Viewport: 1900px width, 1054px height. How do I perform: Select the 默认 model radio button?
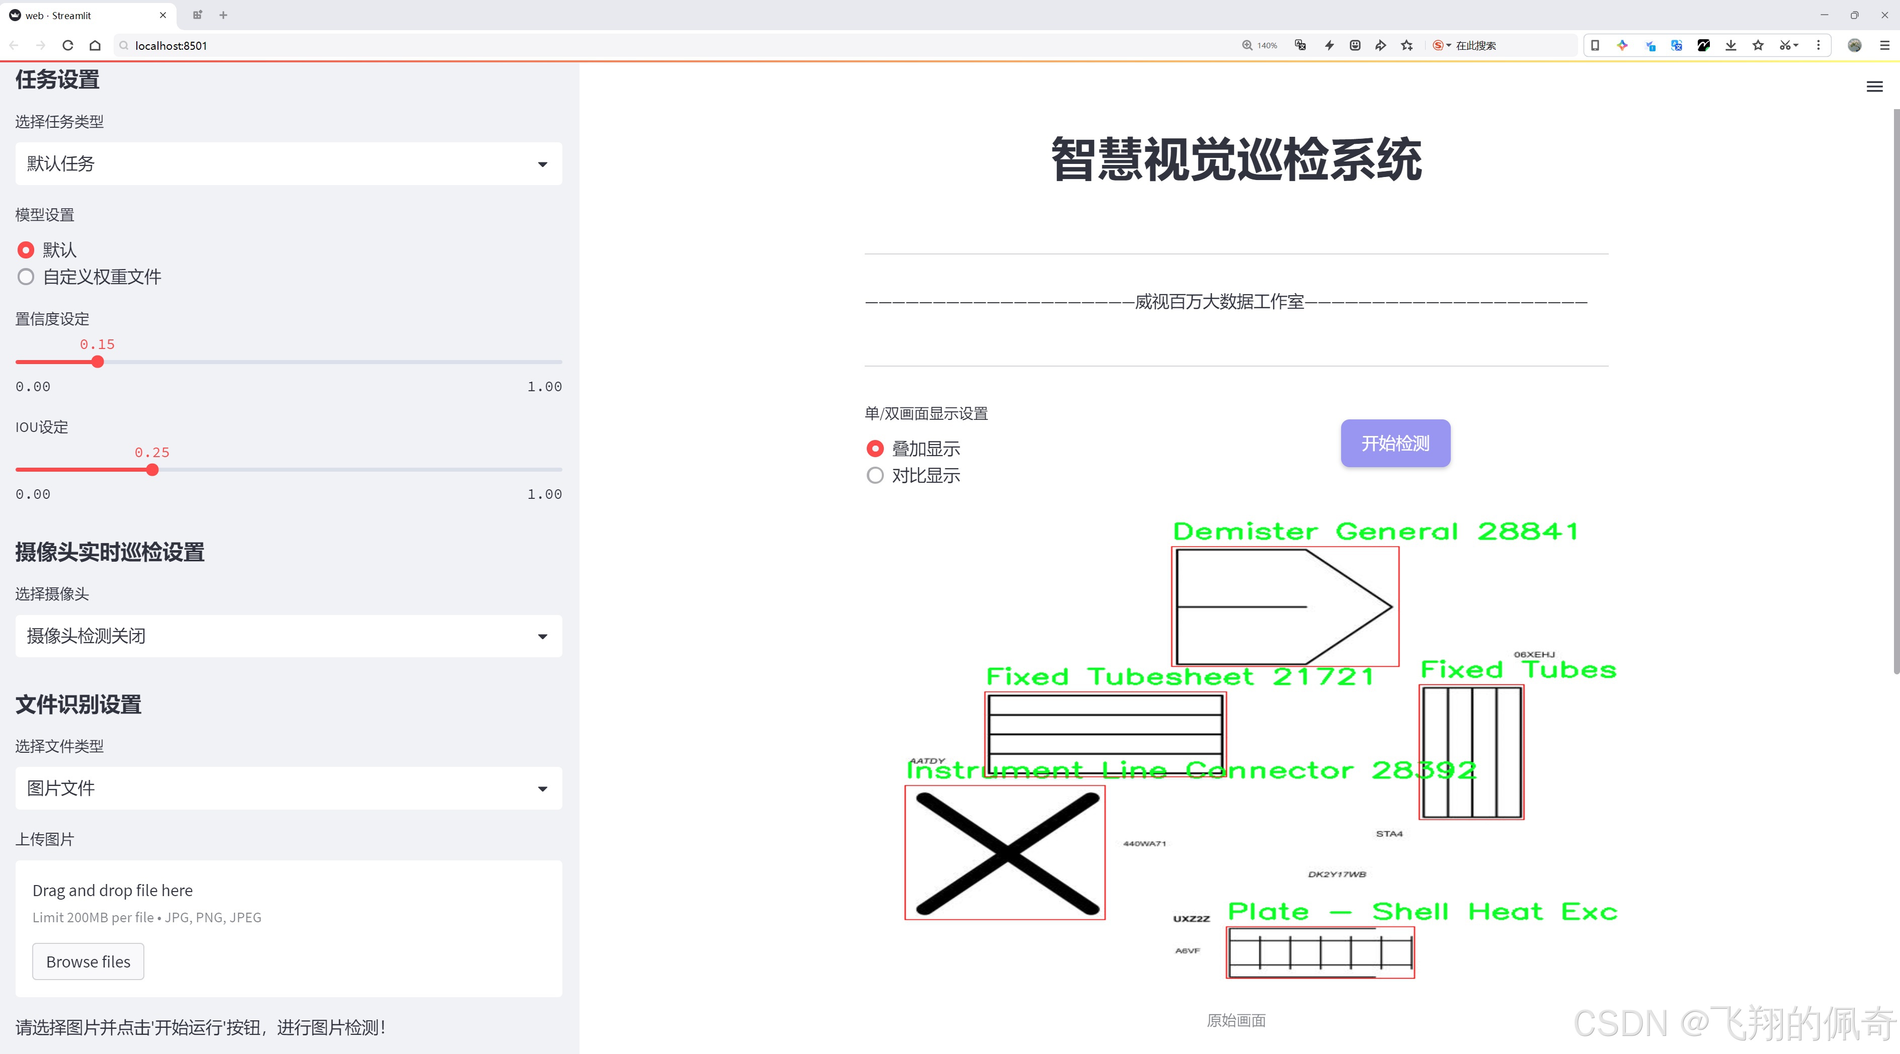(x=26, y=250)
